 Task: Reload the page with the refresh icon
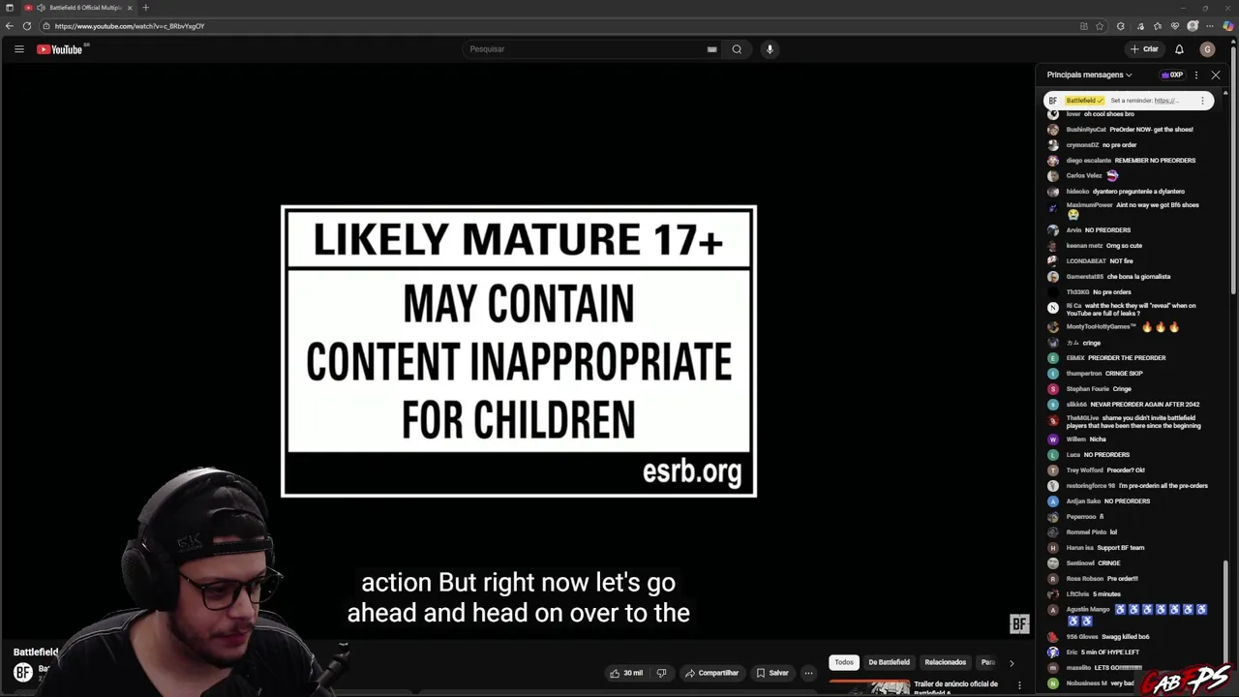27,26
